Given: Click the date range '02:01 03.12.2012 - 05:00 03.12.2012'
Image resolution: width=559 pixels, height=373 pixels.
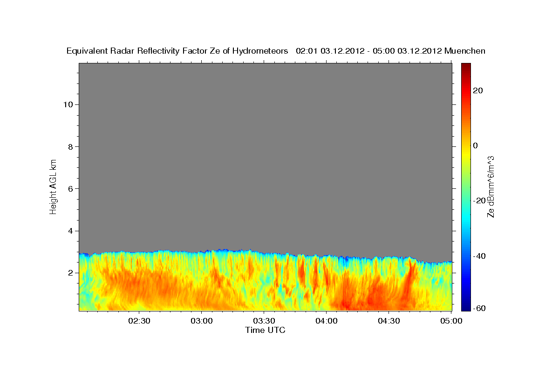Looking at the screenshot, I should (369, 51).
